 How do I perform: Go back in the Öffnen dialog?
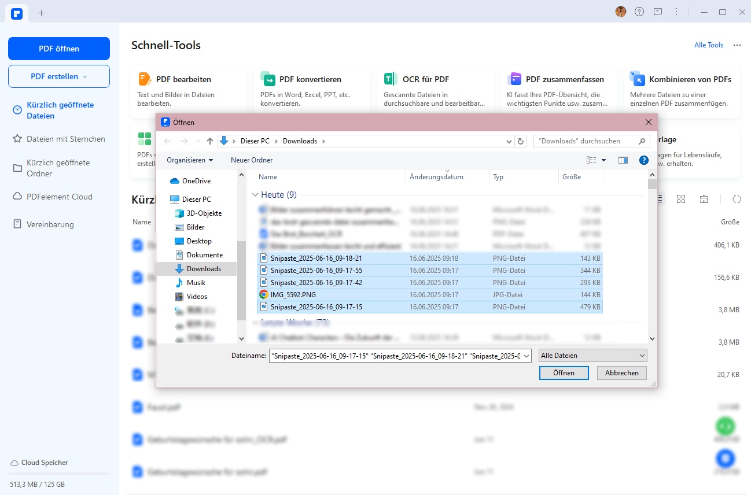point(167,141)
